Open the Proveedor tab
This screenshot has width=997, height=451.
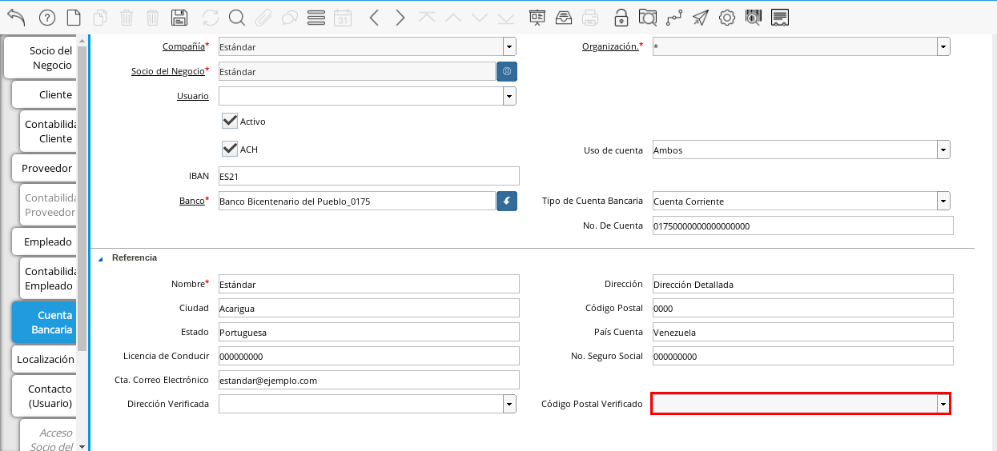(46, 168)
